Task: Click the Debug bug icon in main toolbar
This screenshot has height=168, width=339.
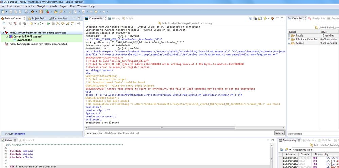Action: pos(32,11)
